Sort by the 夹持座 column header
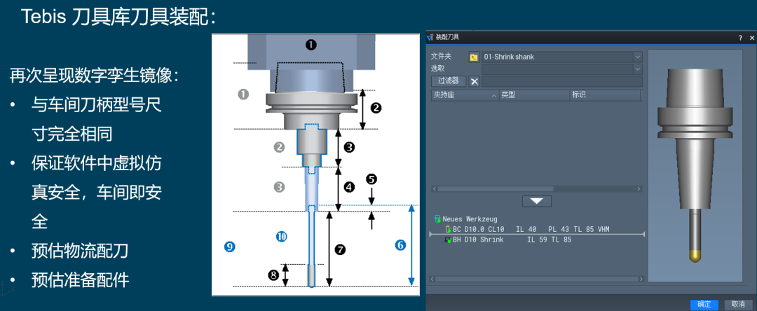Image resolution: width=757 pixels, height=311 pixels. pos(465,95)
